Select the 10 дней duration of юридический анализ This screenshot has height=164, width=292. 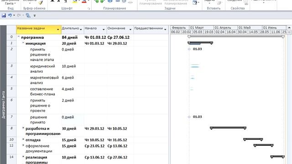(x=73, y=69)
